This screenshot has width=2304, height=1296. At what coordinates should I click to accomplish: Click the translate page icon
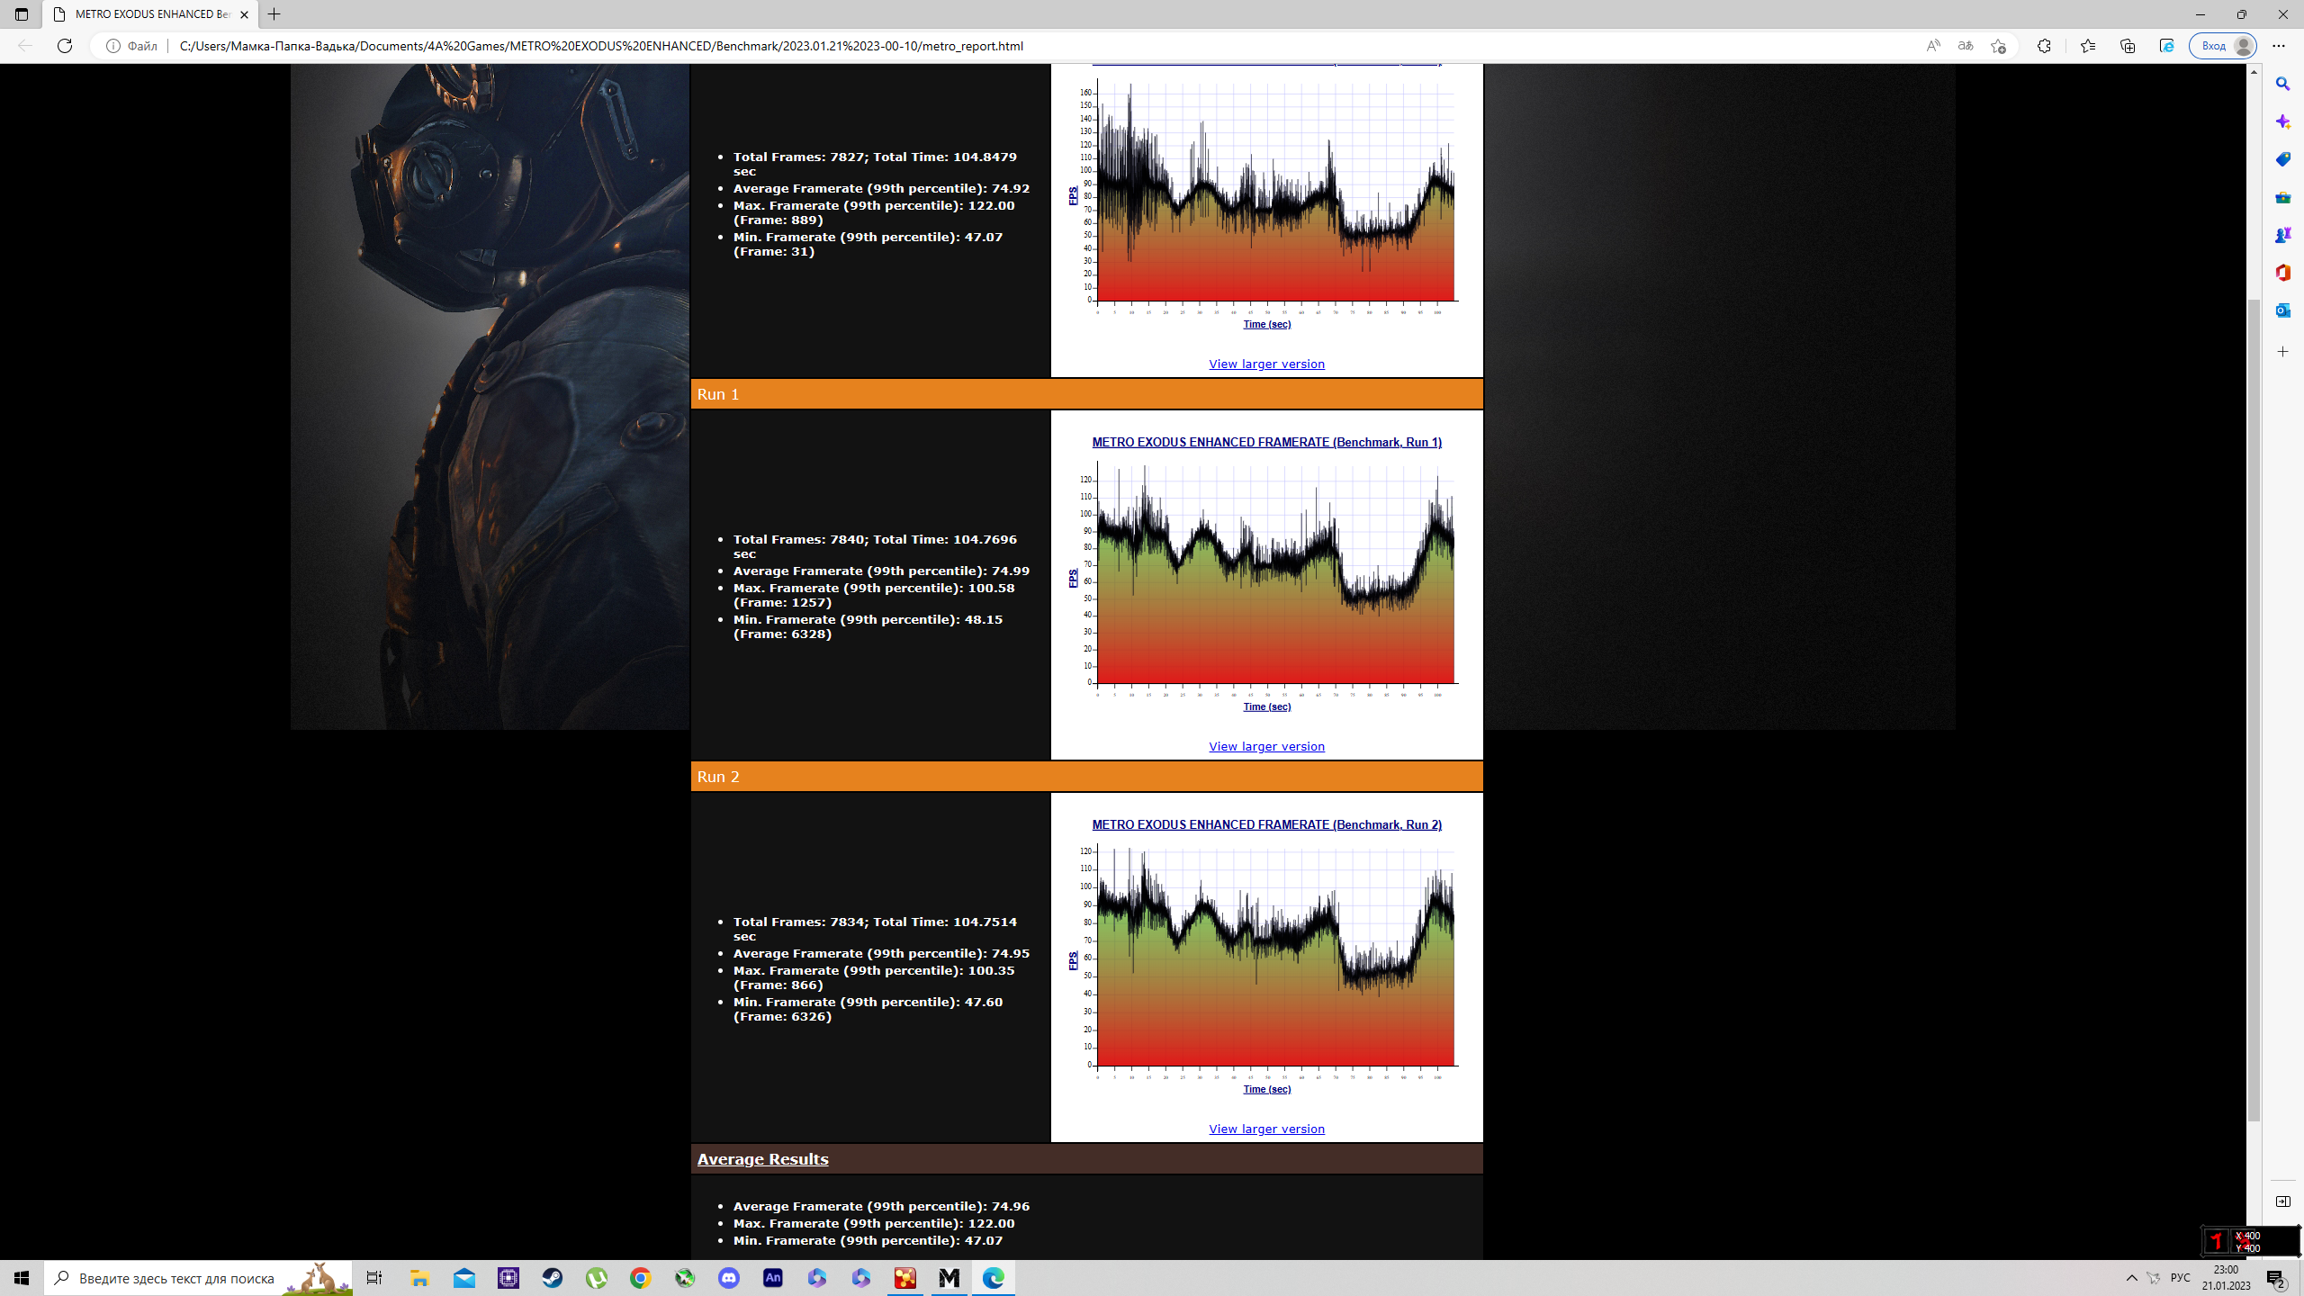click(1966, 46)
